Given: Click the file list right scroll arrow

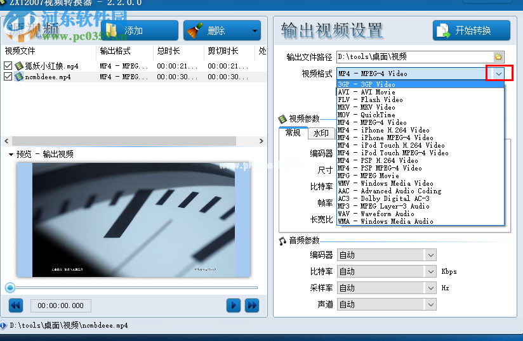Looking at the screenshot, I should [261, 141].
